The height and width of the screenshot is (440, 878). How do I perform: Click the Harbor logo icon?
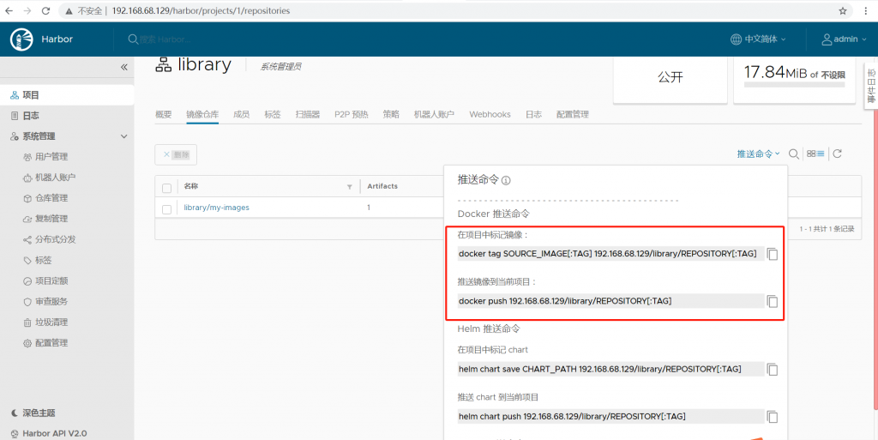(21, 39)
